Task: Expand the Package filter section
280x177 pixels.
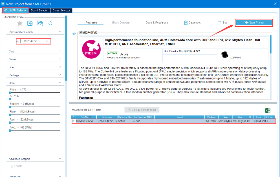Action: pyautogui.click(x=60, y=75)
